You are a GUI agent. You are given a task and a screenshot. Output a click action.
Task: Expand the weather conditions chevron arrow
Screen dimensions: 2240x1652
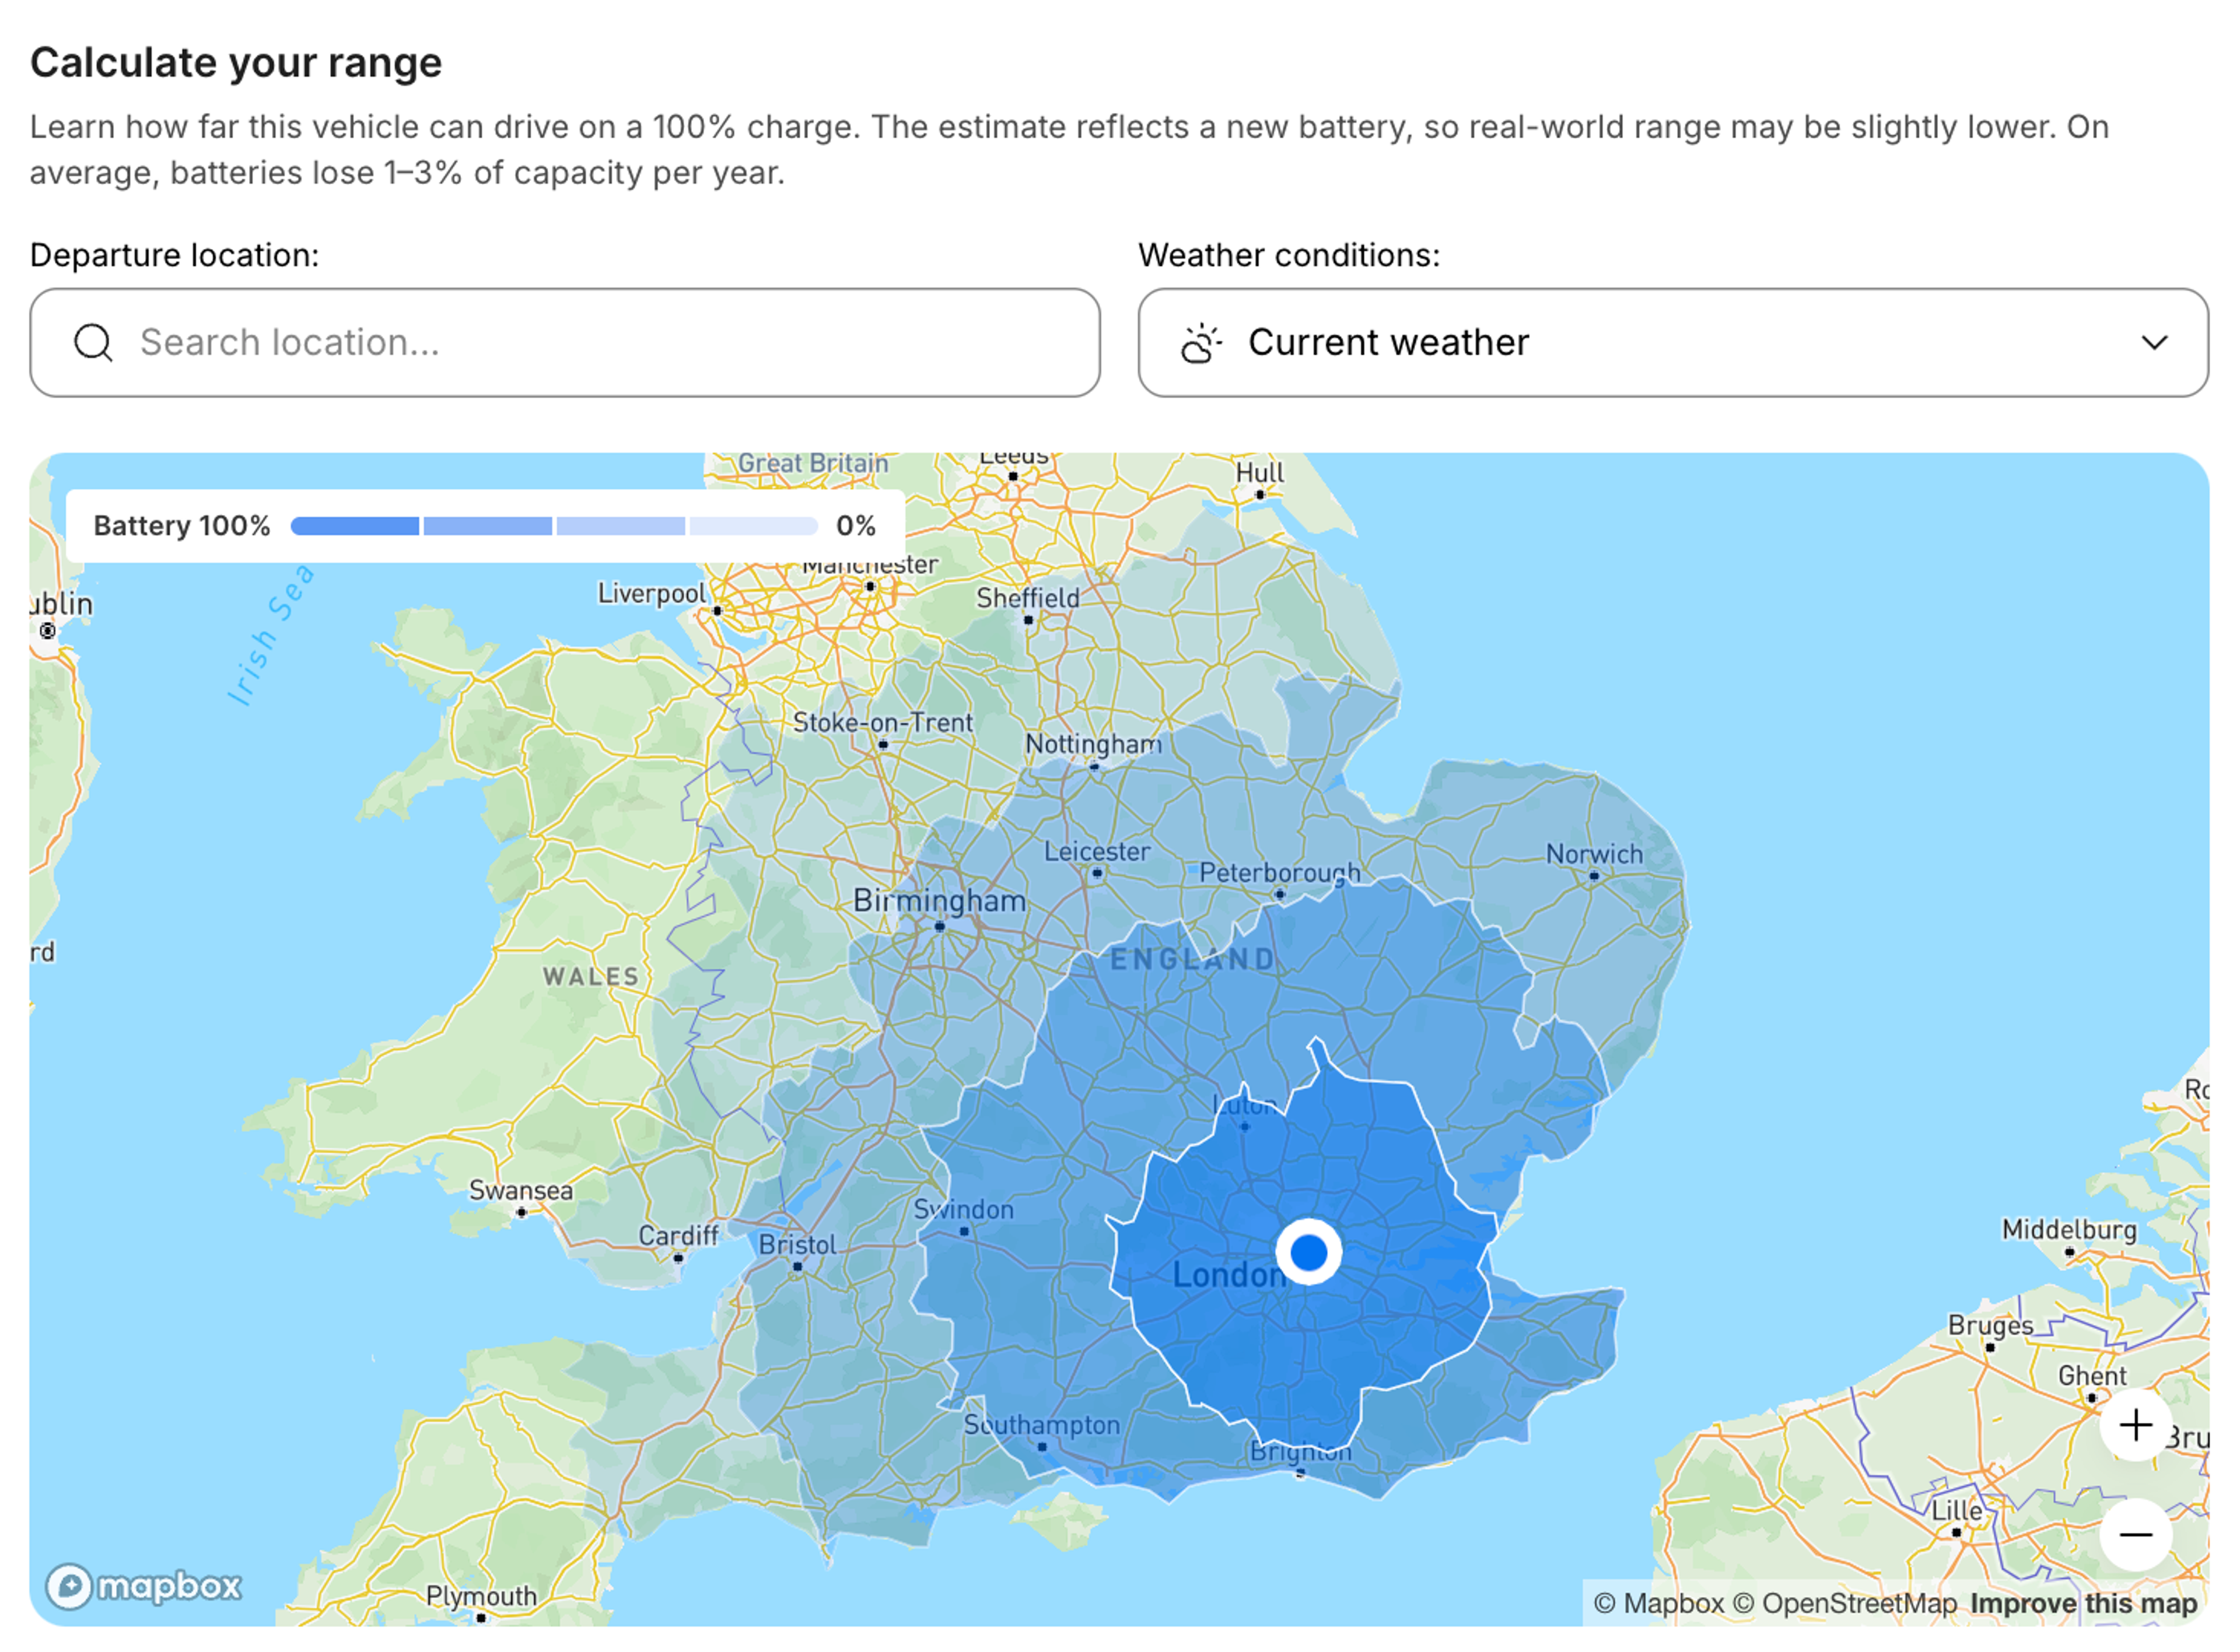(x=2155, y=343)
